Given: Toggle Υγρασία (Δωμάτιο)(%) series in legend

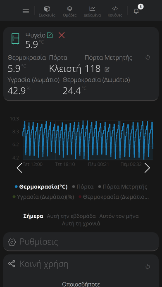Looking at the screenshot, I should pos(43,197).
